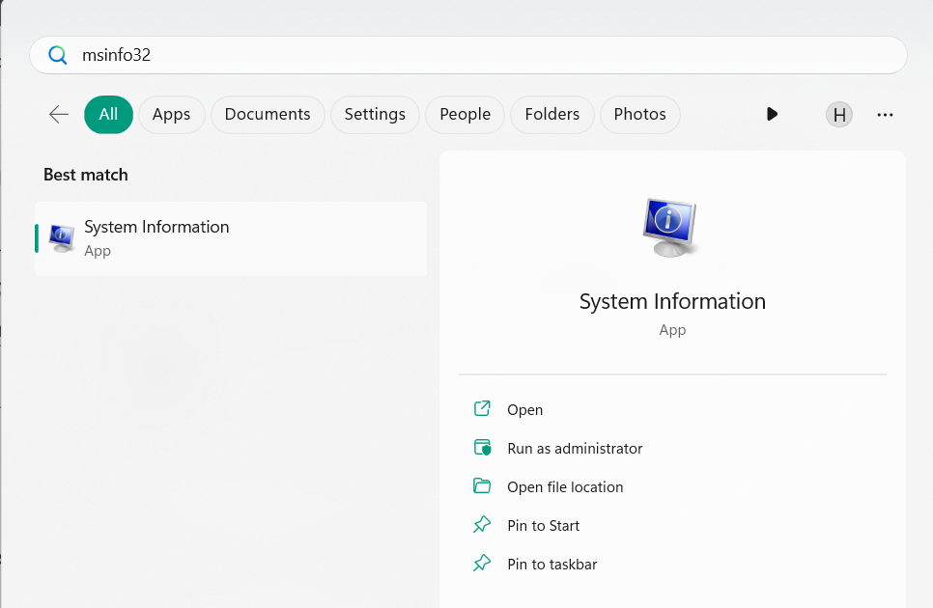933x608 pixels.
Task: Filter results by Settings
Action: pyautogui.click(x=375, y=114)
